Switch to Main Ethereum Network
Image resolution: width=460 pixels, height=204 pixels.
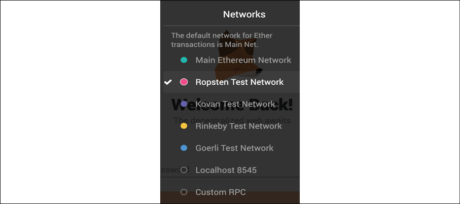coord(231,60)
